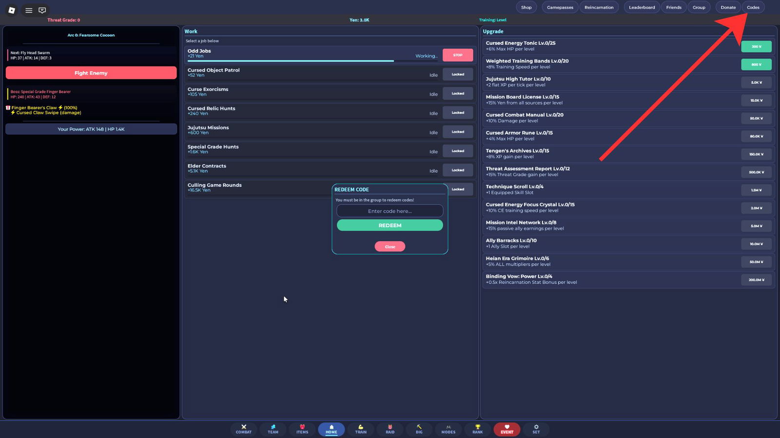Open the chat bubble icon
This screenshot has width=780, height=438.
(x=42, y=10)
